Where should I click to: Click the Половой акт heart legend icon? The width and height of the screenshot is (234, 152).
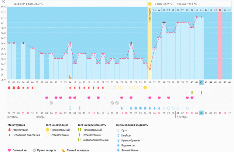(9, 150)
